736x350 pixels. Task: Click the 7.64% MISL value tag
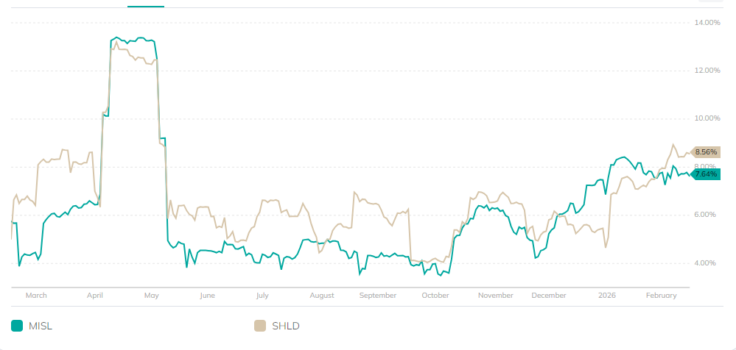click(x=705, y=174)
